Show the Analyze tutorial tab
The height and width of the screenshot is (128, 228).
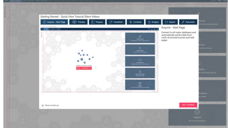(x=153, y=22)
